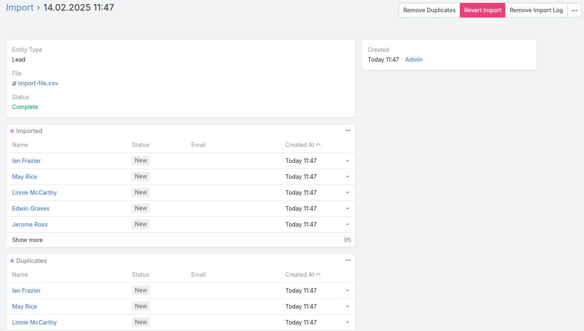Image resolution: width=584 pixels, height=331 pixels.
Task: Open Linnie McCarthy lead in Duplicates
Action: pos(34,322)
